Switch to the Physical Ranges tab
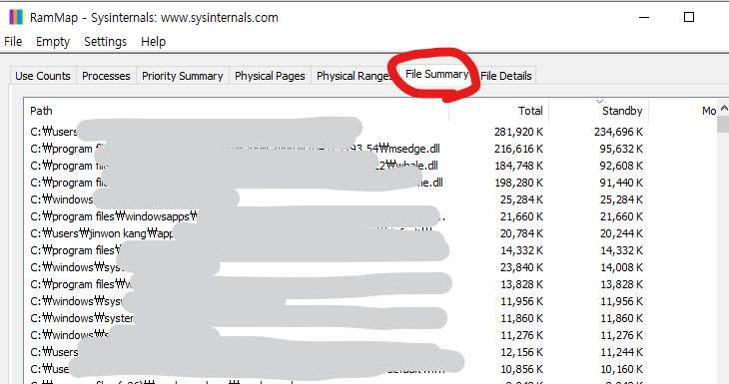729x384 pixels. click(355, 76)
